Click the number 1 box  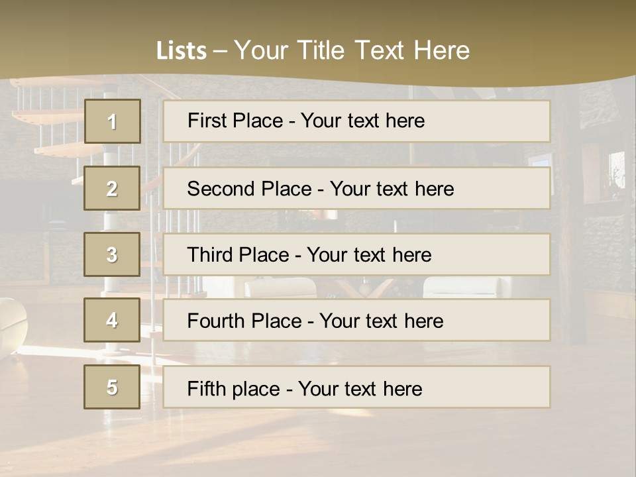pos(112,121)
